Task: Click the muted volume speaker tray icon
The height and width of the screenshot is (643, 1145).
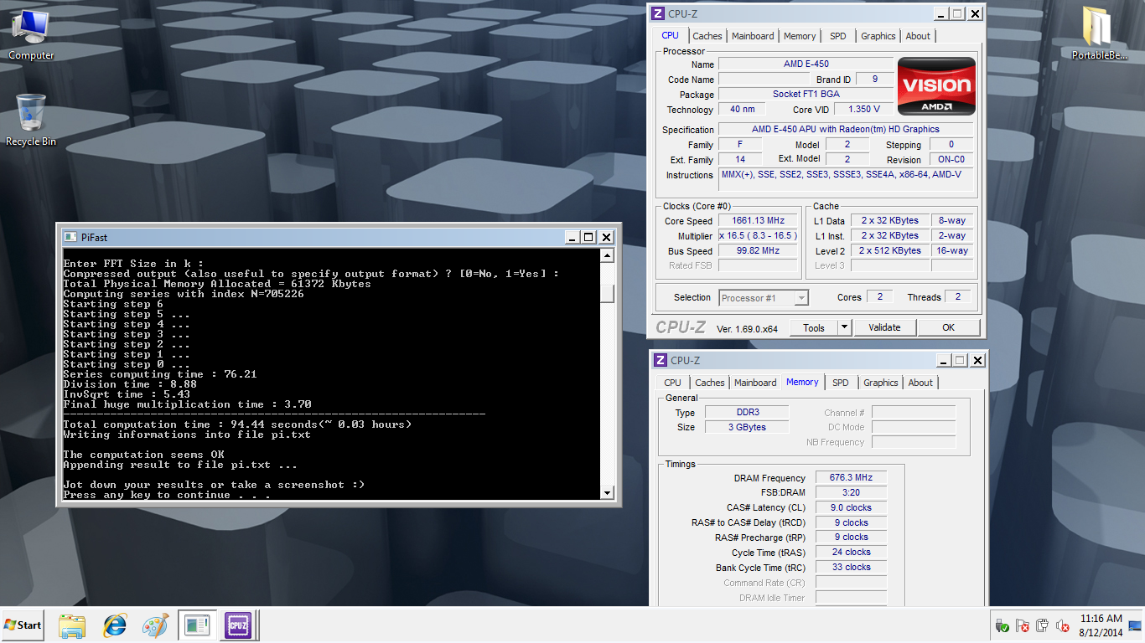Action: pos(1063,625)
